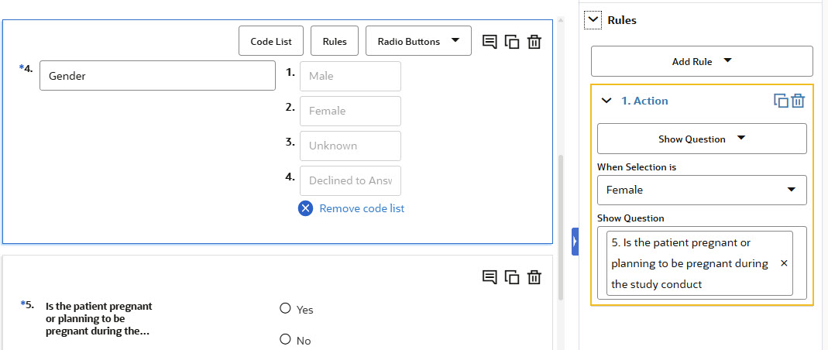
Task: Open comment icon on Gender question
Action: pos(490,42)
